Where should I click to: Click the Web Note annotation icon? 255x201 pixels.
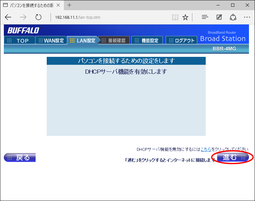219,17
